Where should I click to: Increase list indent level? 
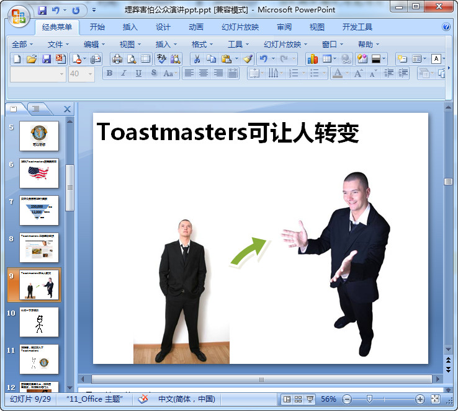(x=403, y=73)
